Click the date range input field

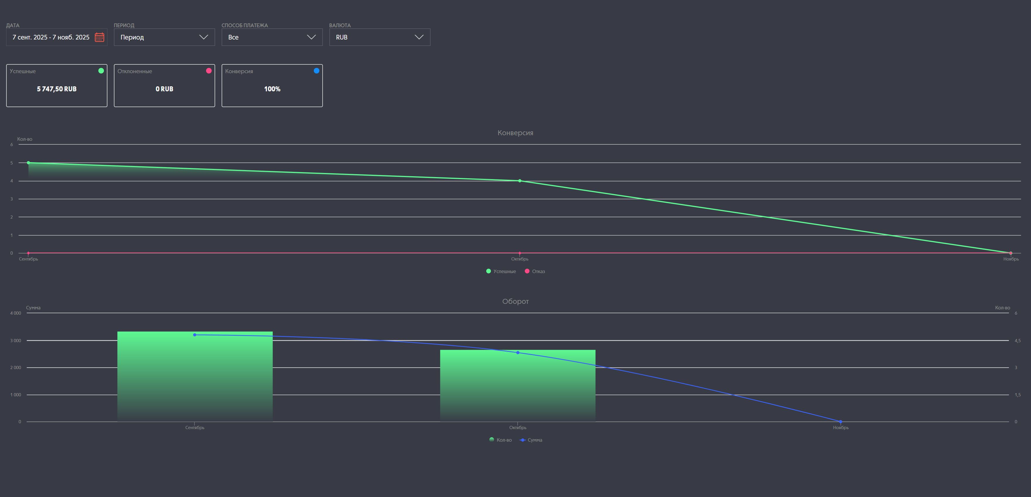click(x=51, y=37)
